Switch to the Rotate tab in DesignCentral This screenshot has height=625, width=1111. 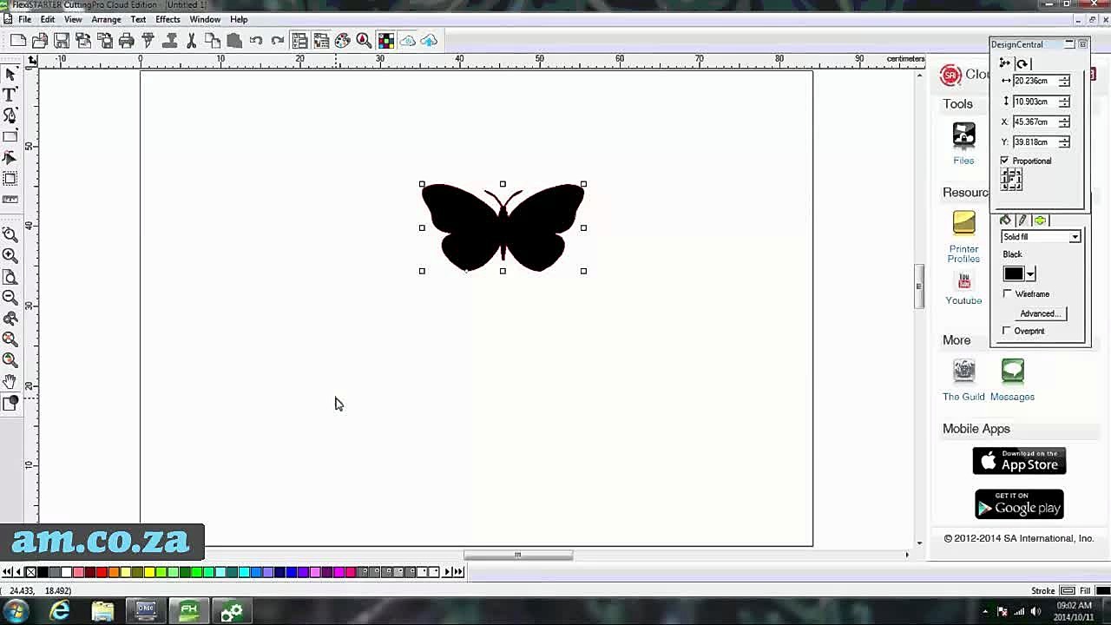coord(1022,63)
